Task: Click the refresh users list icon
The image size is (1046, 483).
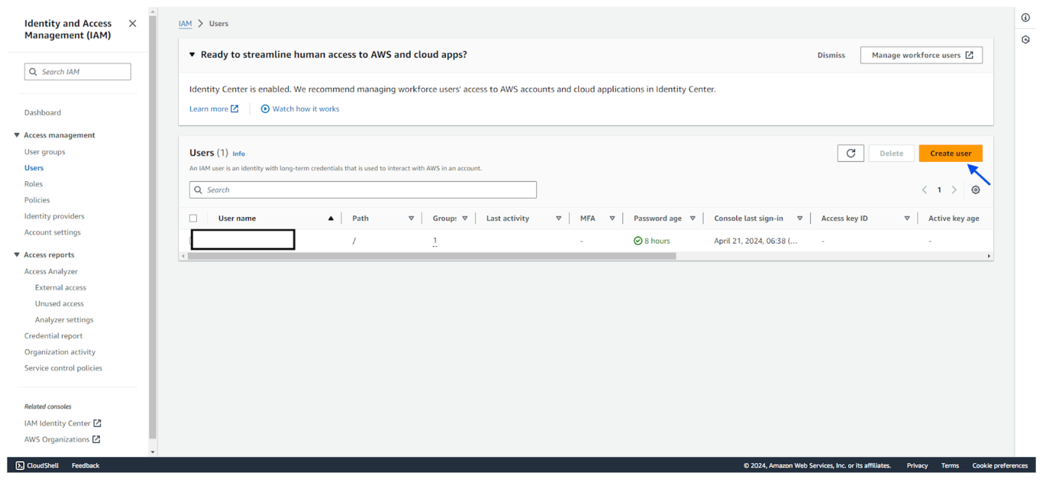Action: 850,153
